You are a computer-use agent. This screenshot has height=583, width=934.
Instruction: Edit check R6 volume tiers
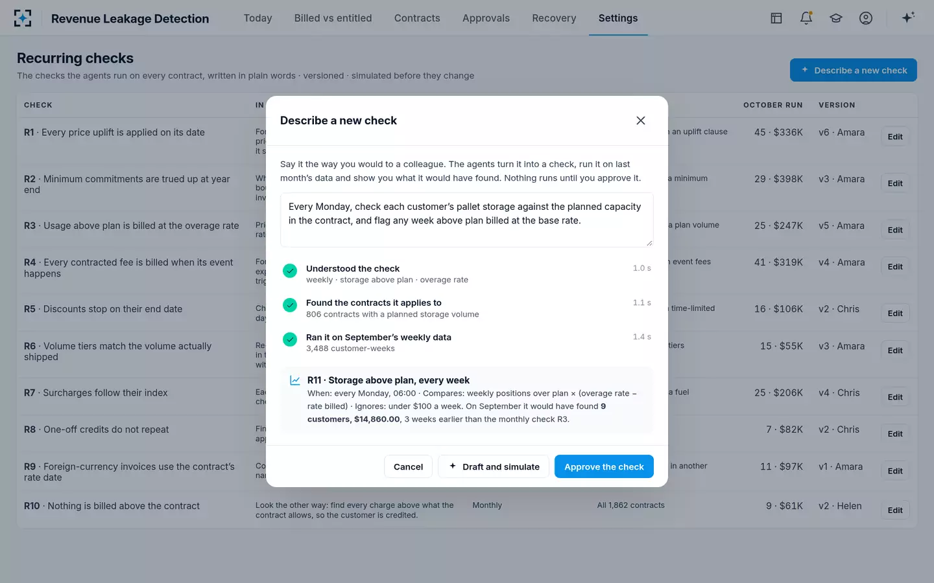(895, 350)
